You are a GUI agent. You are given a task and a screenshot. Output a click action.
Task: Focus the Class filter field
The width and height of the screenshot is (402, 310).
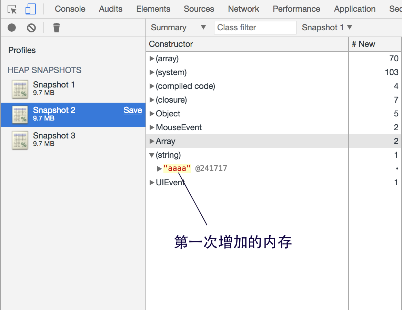[255, 28]
